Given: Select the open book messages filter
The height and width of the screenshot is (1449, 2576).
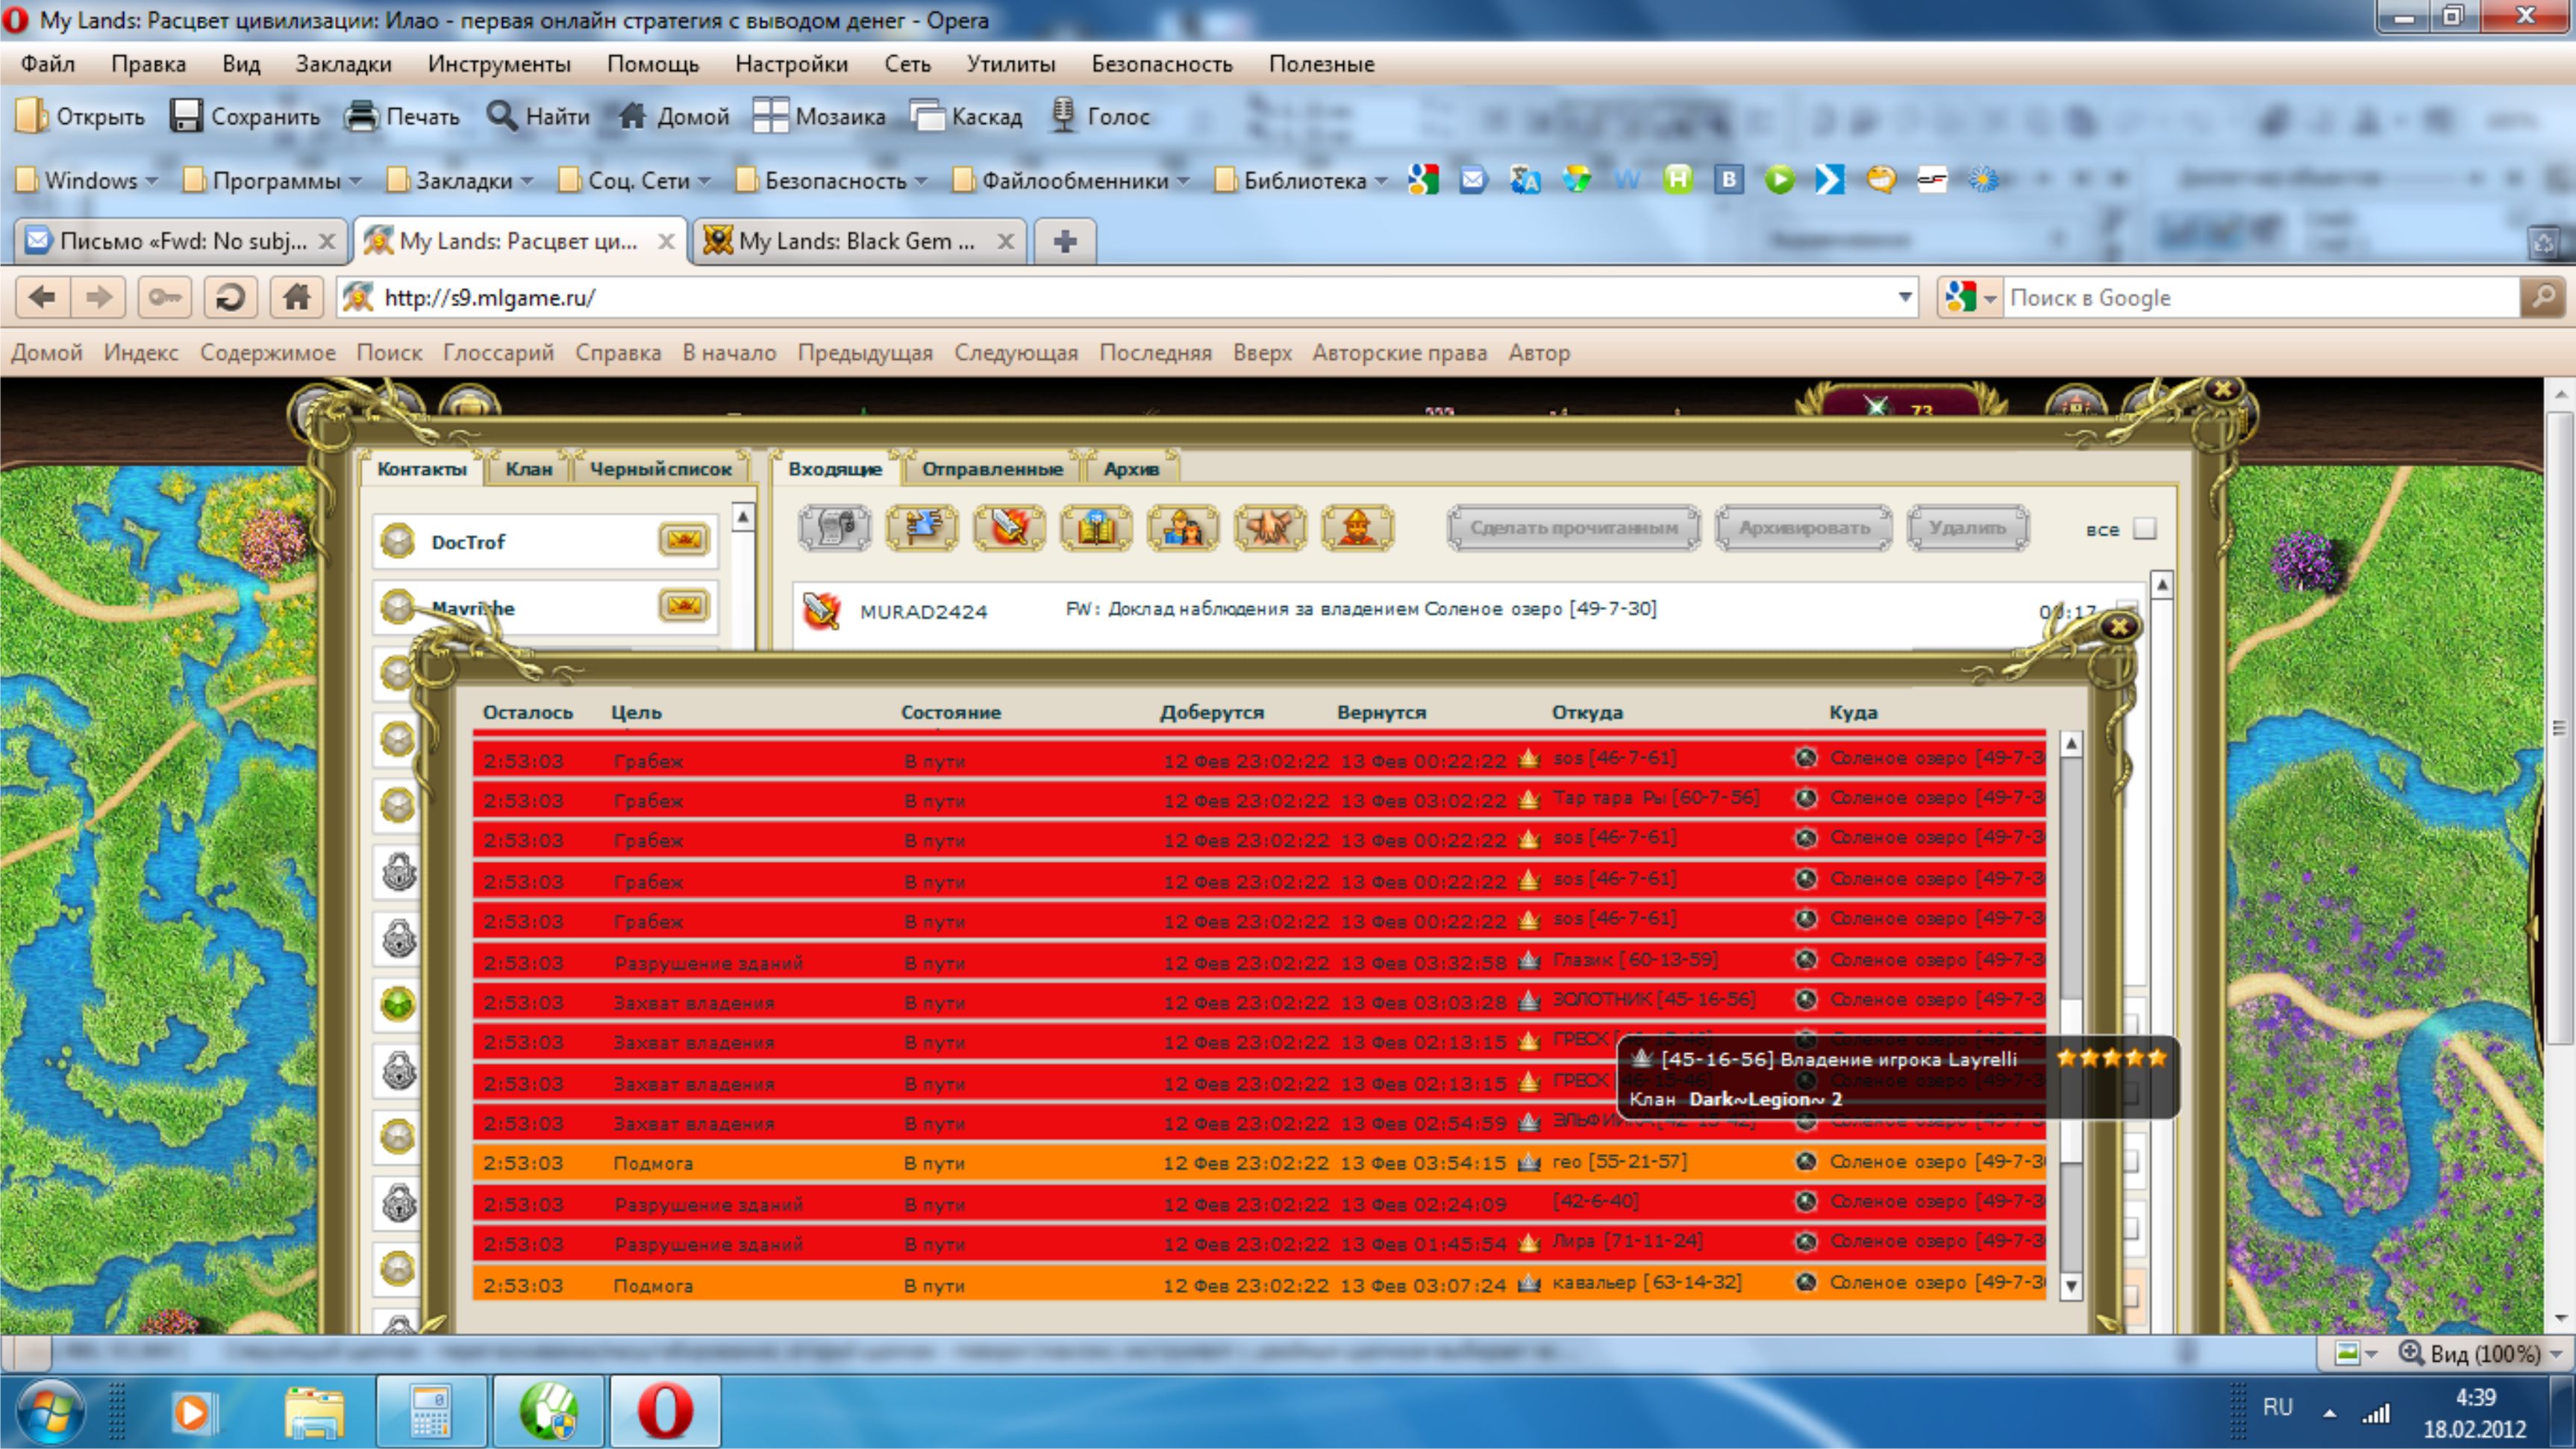Looking at the screenshot, I should (1096, 527).
